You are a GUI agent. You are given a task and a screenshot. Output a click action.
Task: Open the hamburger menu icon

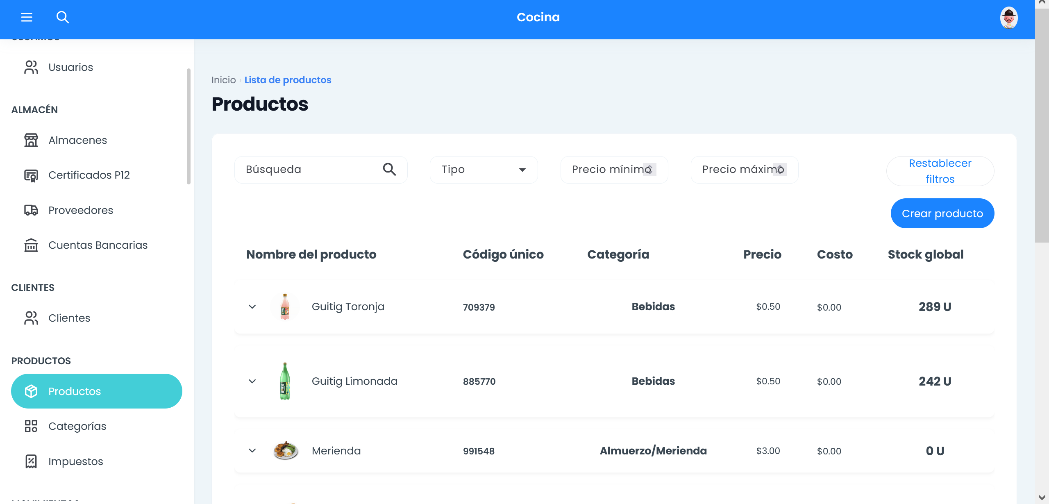(27, 17)
